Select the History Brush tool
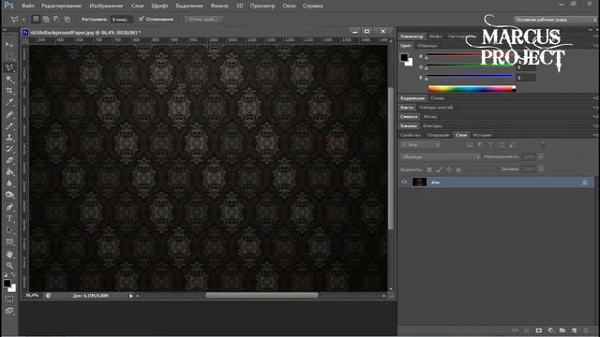This screenshot has width=600, height=337. (9, 149)
